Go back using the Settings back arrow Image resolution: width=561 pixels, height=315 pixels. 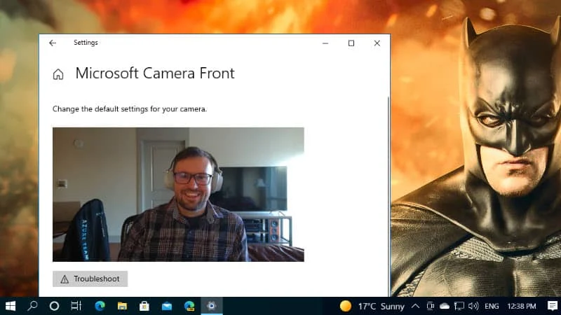53,43
